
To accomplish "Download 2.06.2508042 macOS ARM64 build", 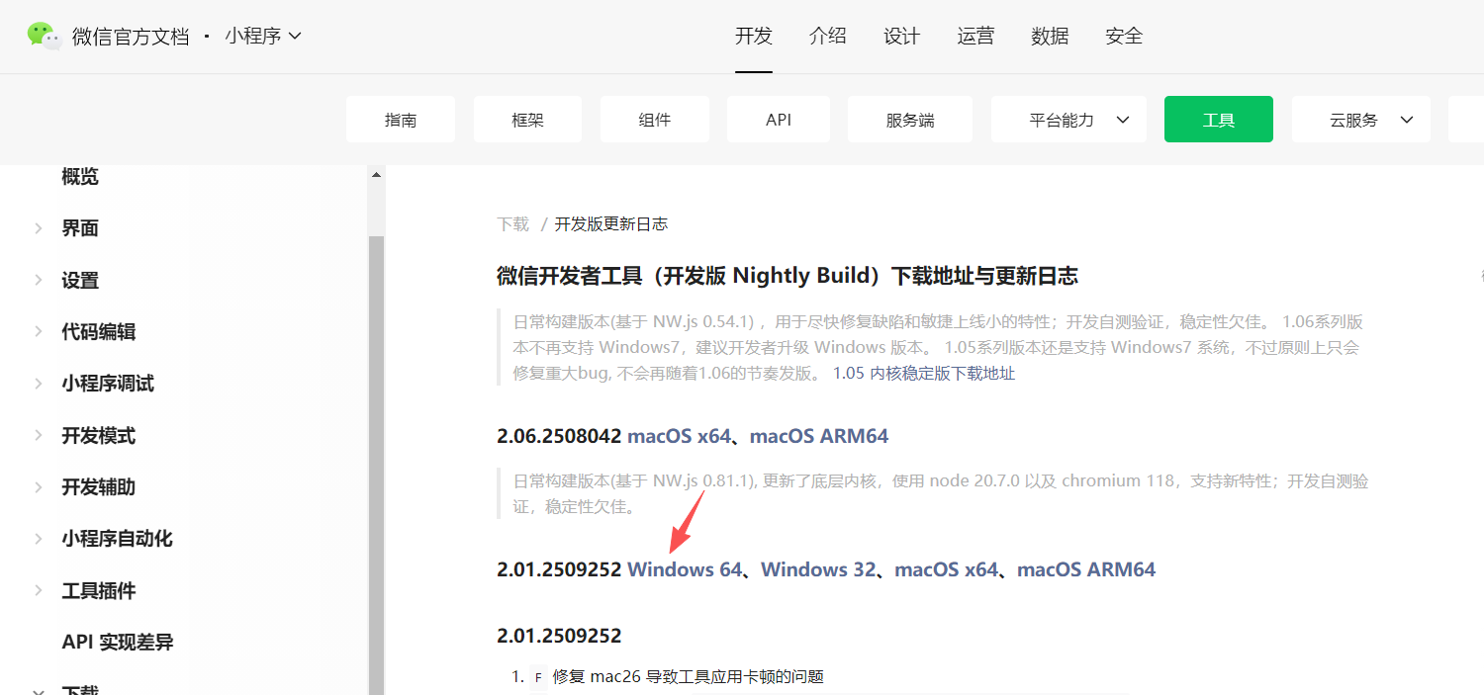I will (x=819, y=436).
